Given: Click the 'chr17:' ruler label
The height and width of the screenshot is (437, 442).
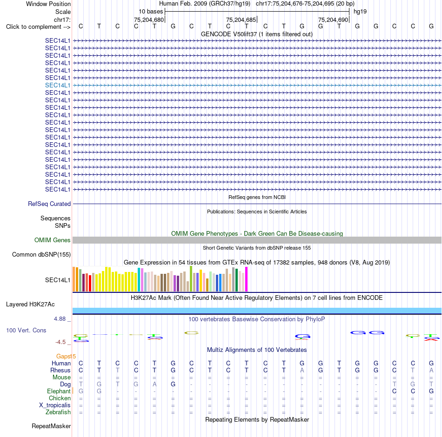Looking at the screenshot, I should [x=62, y=20].
